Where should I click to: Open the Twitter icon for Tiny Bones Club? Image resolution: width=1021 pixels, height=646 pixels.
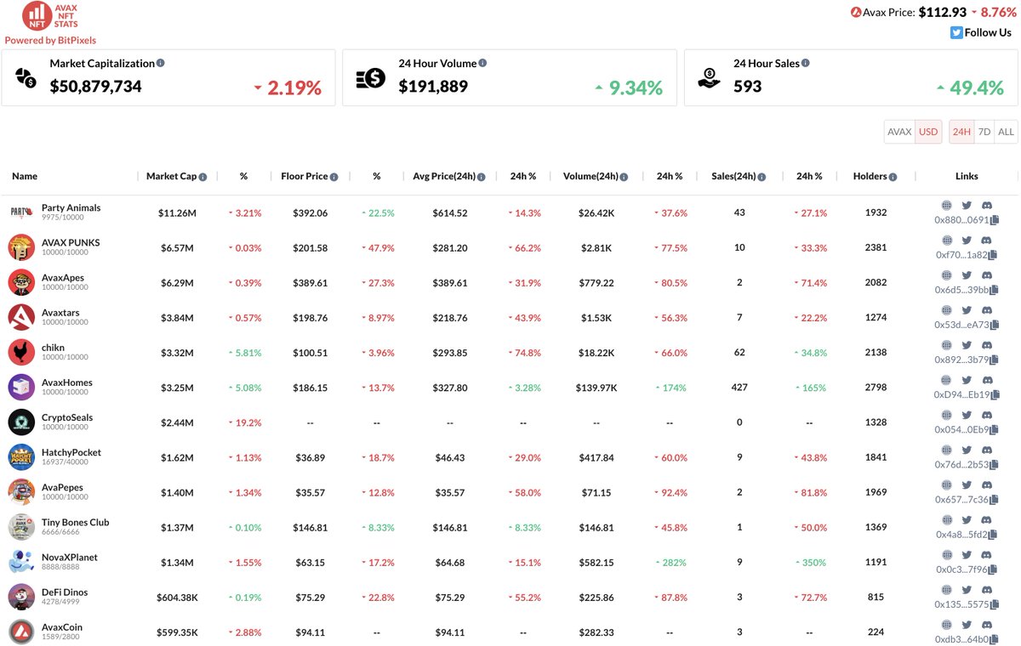967,519
